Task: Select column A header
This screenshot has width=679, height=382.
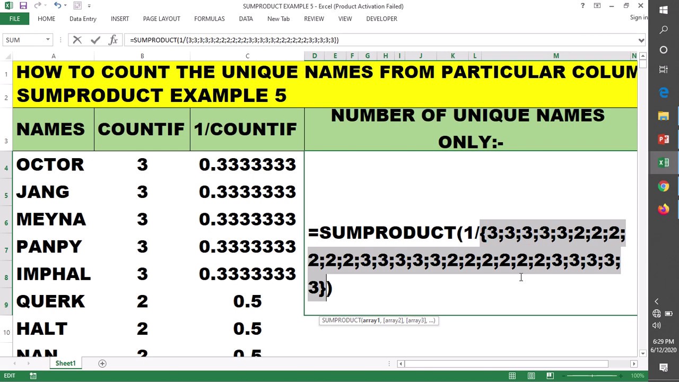Action: click(54, 56)
